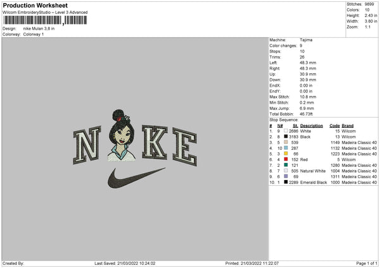The width and height of the screenshot is (380, 268).
Task: Click the 'Colorway 1' value
Action: [34, 34]
